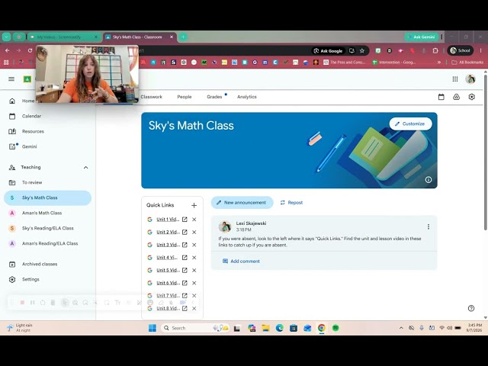Viewport: 488px width, 366px height.
Task: Add a new Quick Link
Action: [x=194, y=205]
